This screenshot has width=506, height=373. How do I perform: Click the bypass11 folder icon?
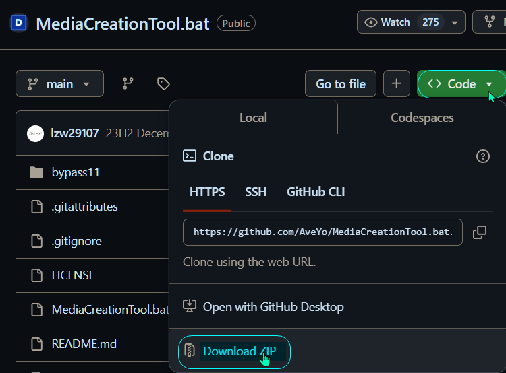click(x=36, y=172)
